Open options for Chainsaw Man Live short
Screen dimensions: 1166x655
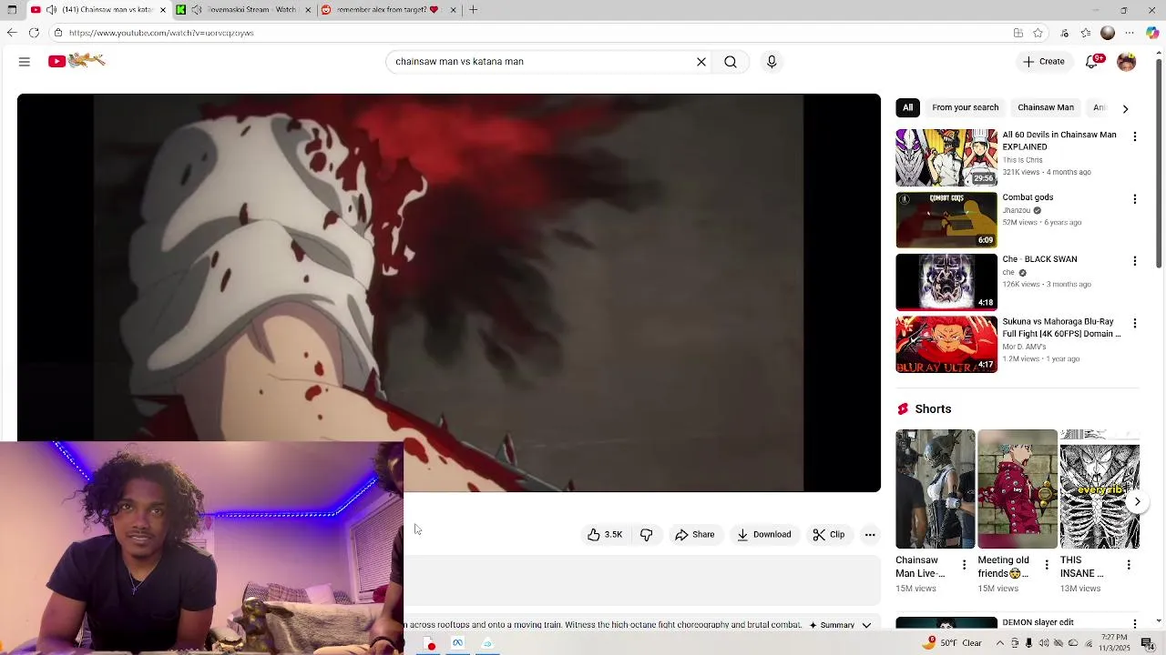(x=964, y=565)
